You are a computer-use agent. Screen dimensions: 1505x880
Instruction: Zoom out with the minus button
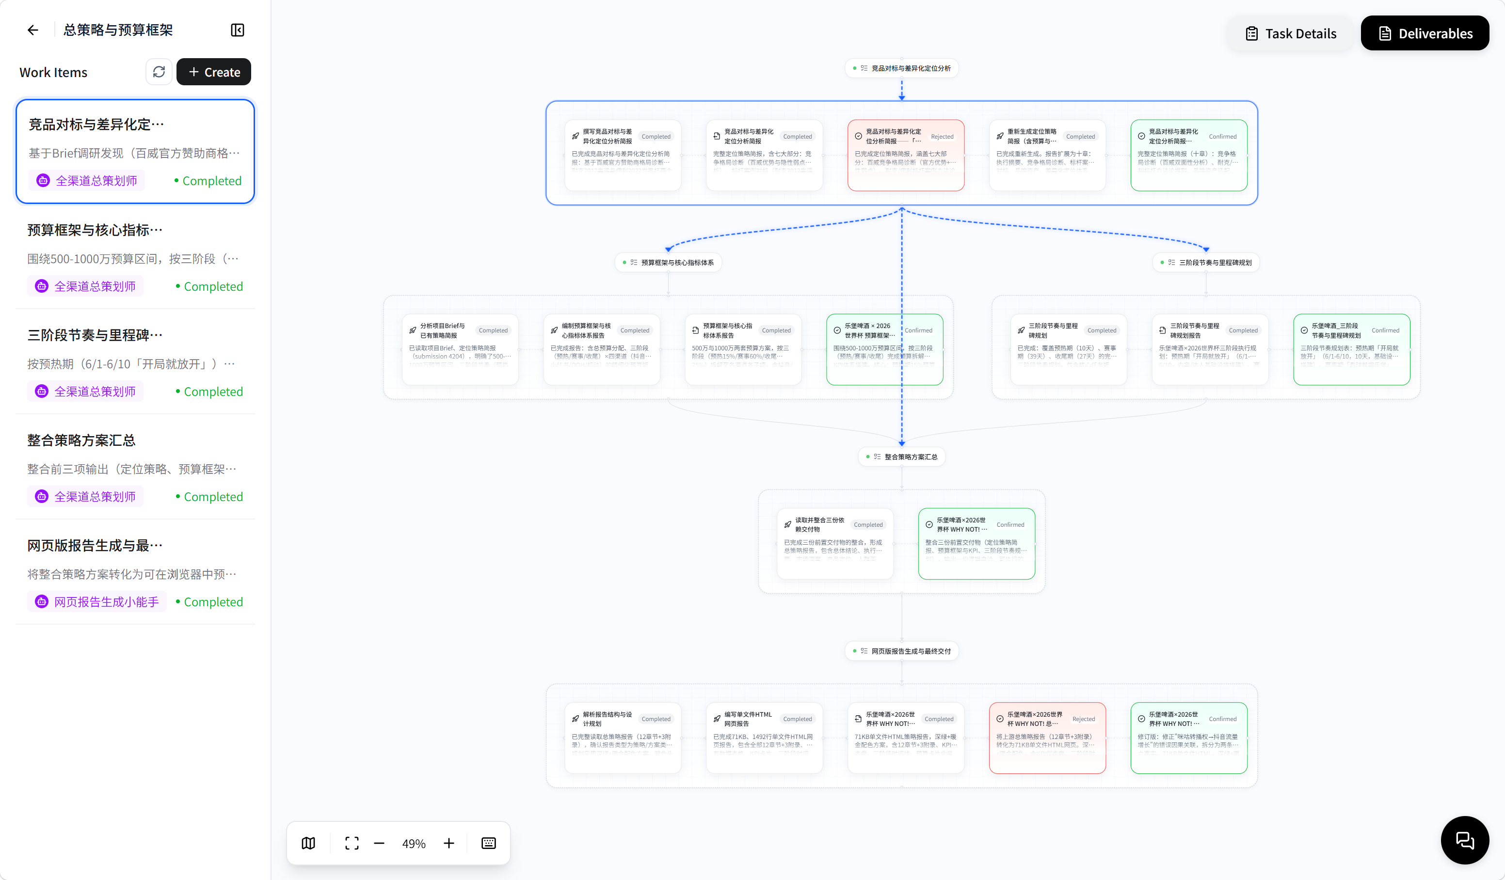[379, 843]
